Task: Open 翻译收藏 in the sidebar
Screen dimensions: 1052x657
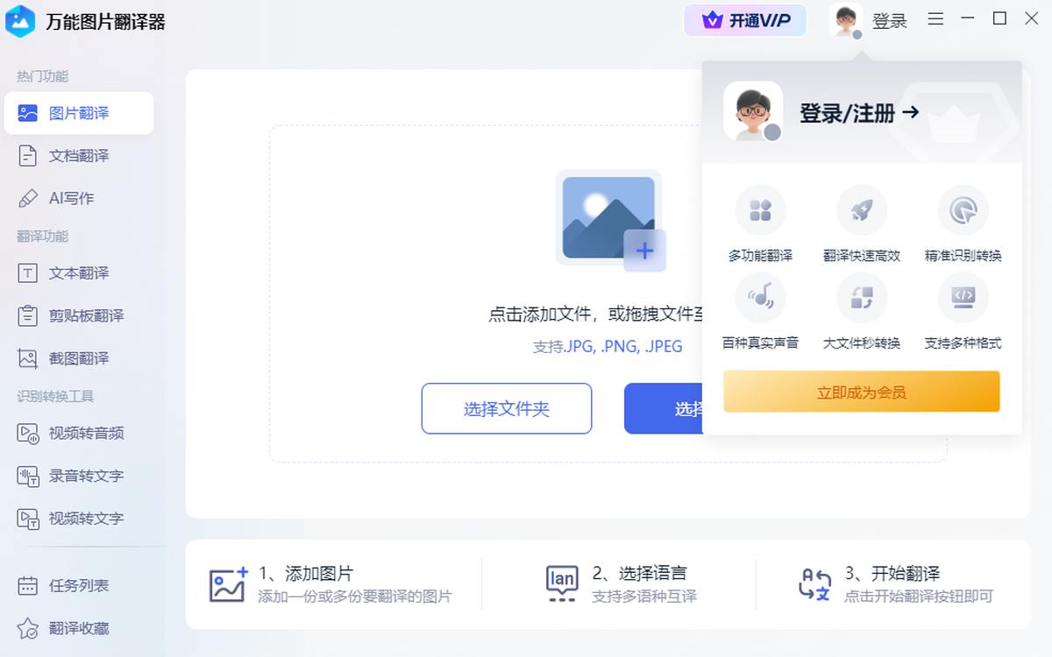Action: coord(79,628)
